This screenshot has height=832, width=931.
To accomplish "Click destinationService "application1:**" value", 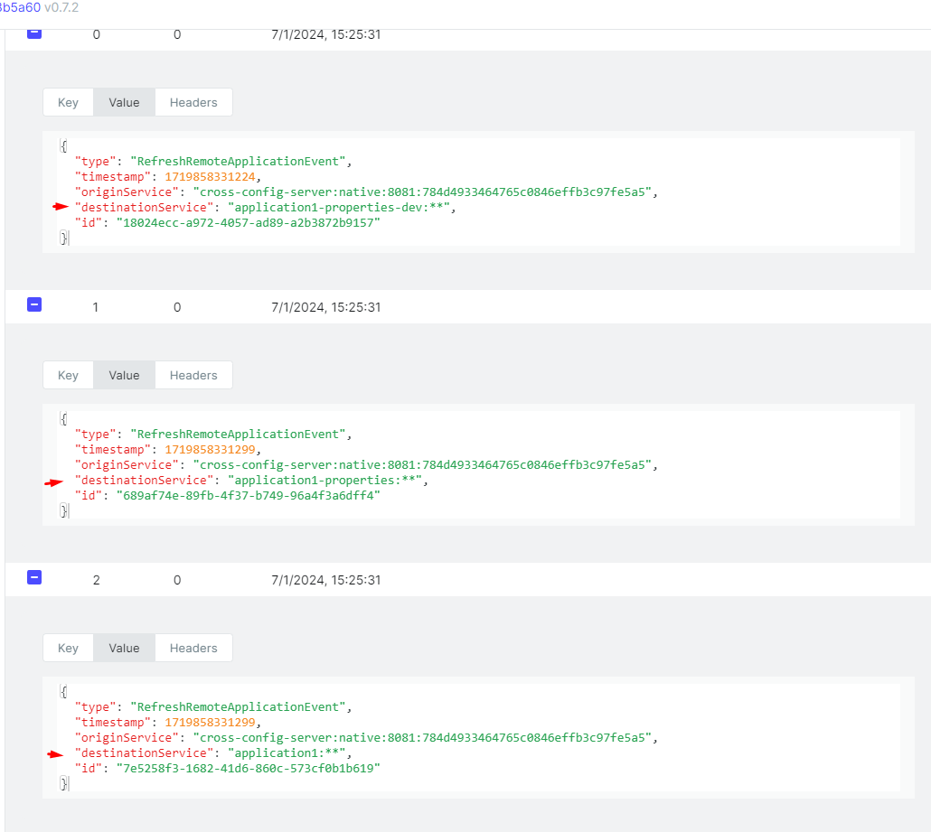I will pos(287,753).
